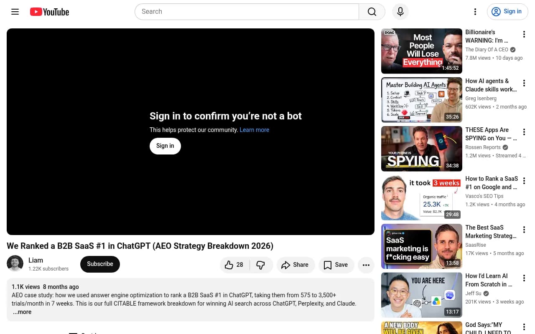Open options menu for Greg Isenberg video
Viewport: 535px width, 334px height.
tap(524, 83)
